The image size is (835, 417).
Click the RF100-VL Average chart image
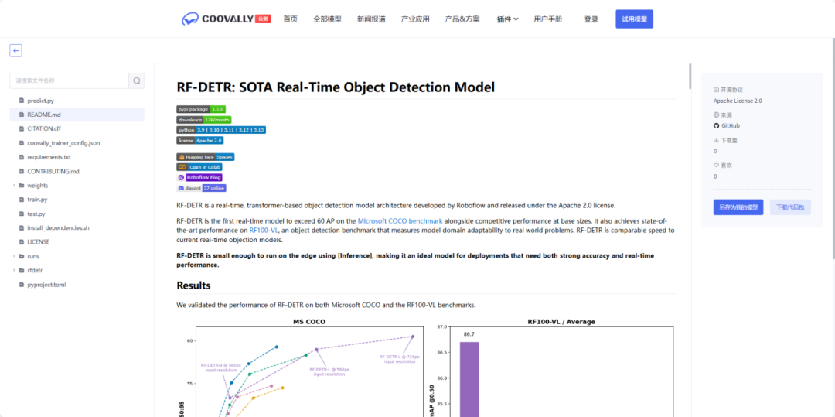click(554, 367)
